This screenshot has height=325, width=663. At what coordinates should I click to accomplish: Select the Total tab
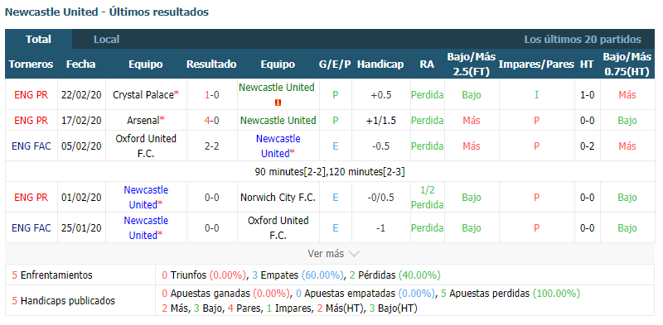[x=38, y=40]
